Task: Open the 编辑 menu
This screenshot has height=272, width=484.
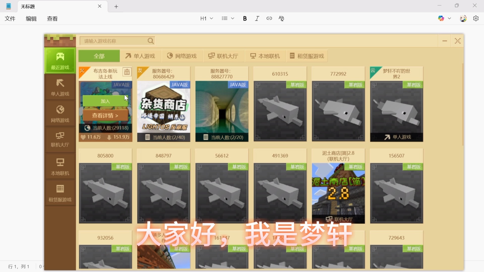Action: pyautogui.click(x=31, y=18)
